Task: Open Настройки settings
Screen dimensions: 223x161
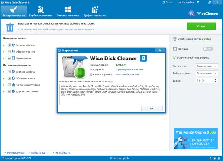Action: click(186, 3)
